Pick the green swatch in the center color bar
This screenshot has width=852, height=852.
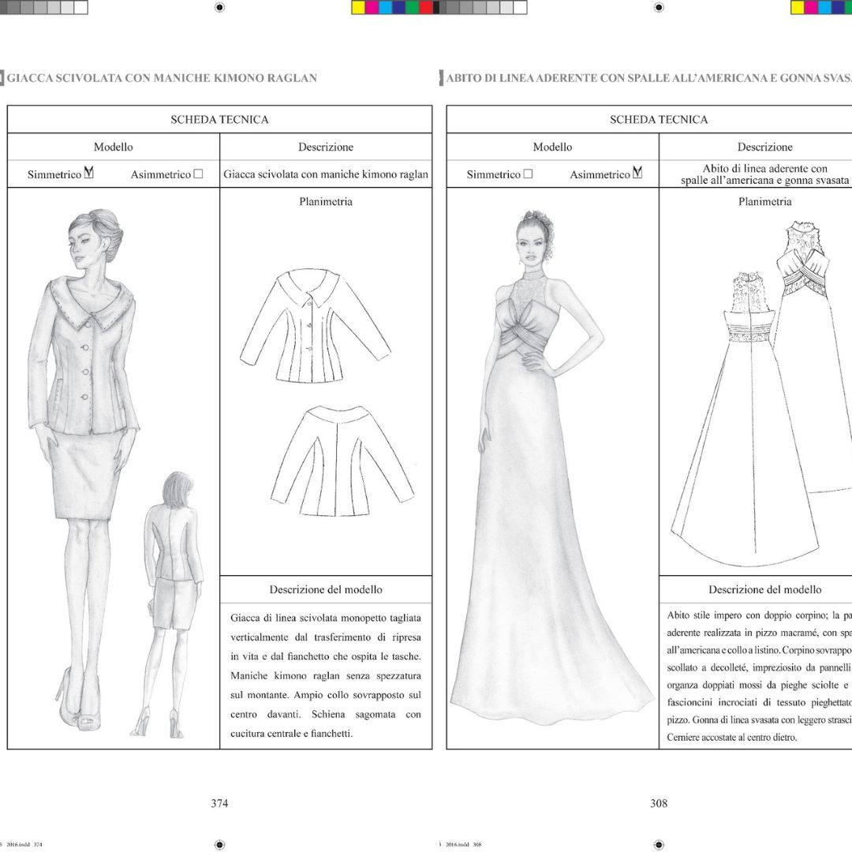(x=413, y=7)
